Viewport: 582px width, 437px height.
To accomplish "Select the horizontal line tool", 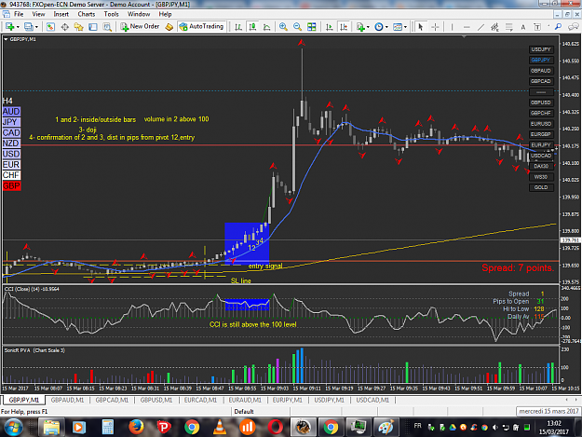I will (x=467, y=27).
